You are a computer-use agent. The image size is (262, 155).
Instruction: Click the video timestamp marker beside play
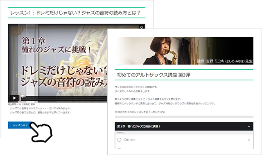(x=23, y=96)
